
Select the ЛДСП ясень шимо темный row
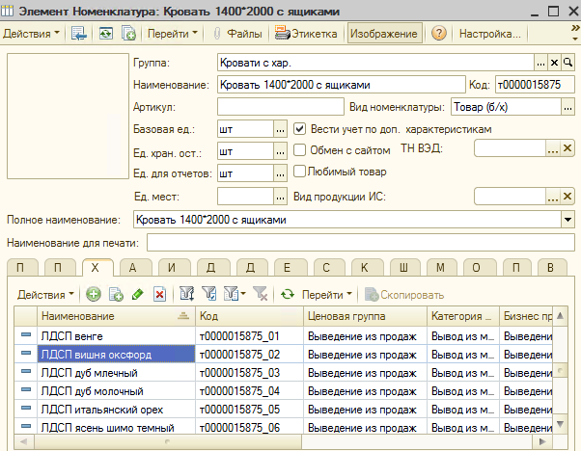[284, 427]
